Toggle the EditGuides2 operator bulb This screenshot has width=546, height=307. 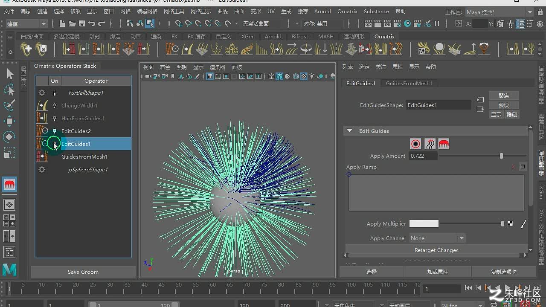pos(55,131)
